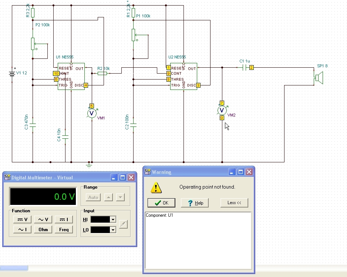Image resolution: width=347 pixels, height=277 pixels.
Task: Select capacitor C3 470n
Action: pyautogui.click(x=33, y=125)
